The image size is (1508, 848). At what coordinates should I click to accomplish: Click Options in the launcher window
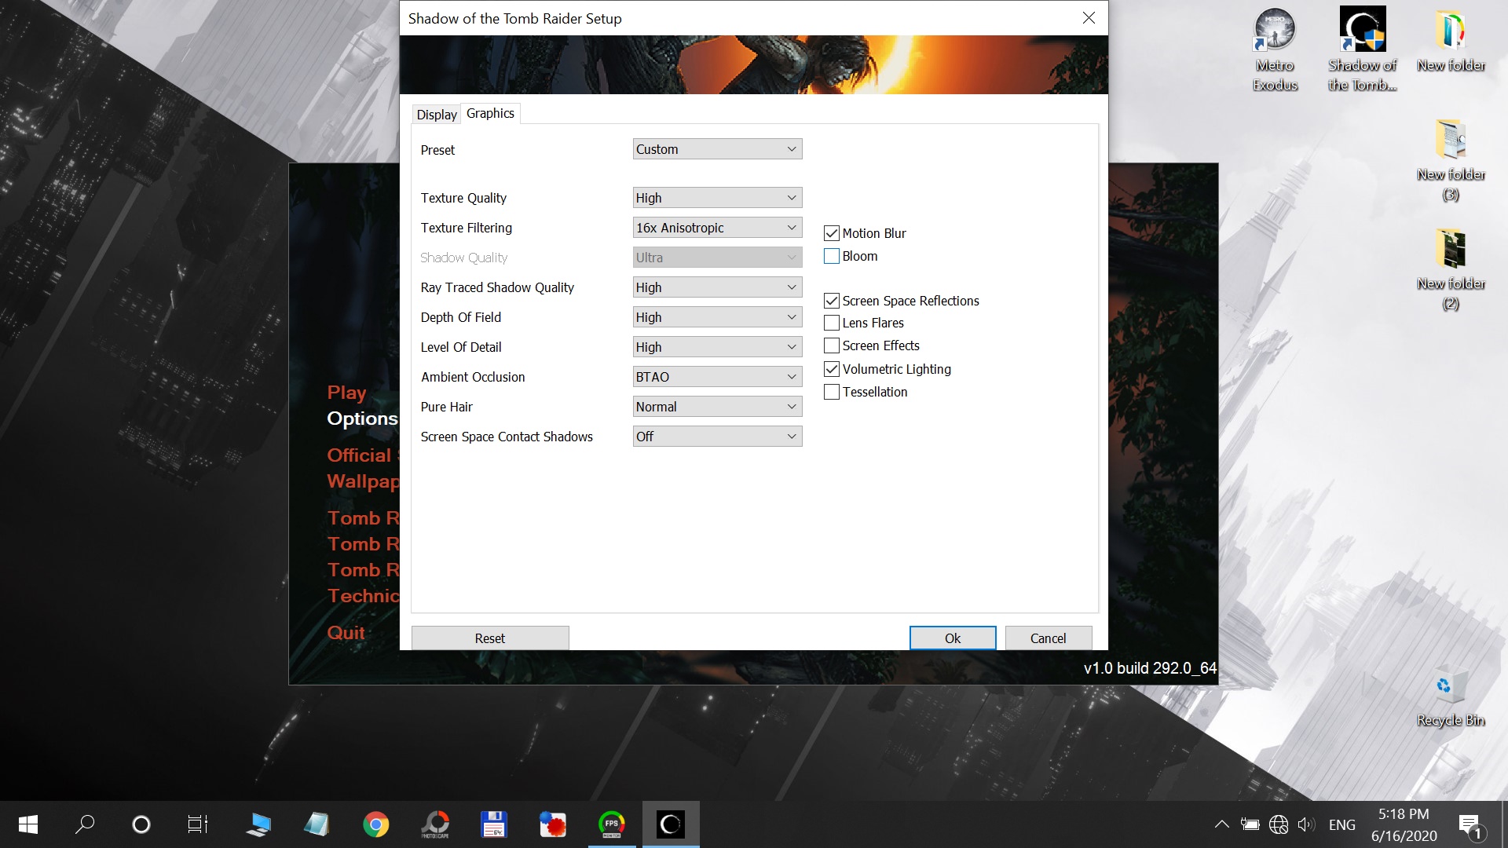click(x=362, y=418)
